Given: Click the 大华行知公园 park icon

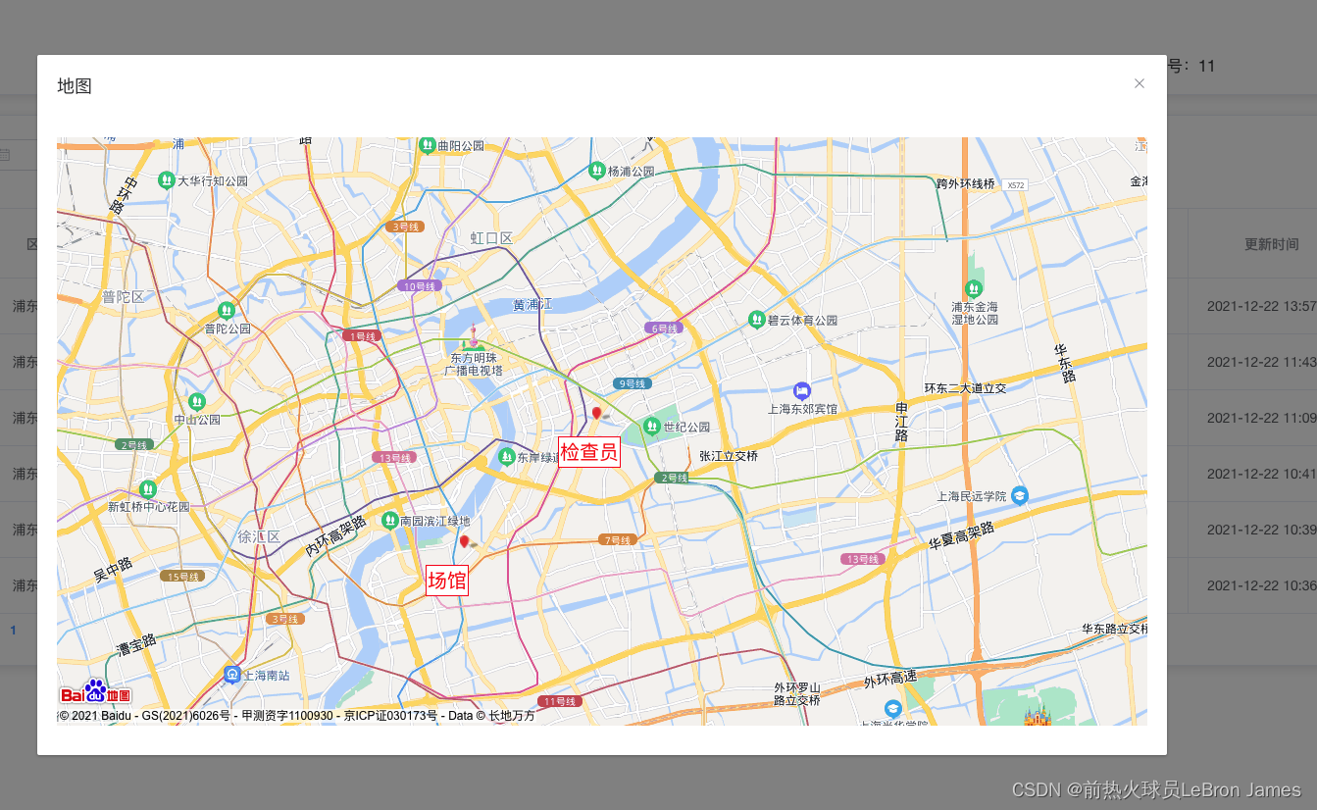Looking at the screenshot, I should 168,180.
